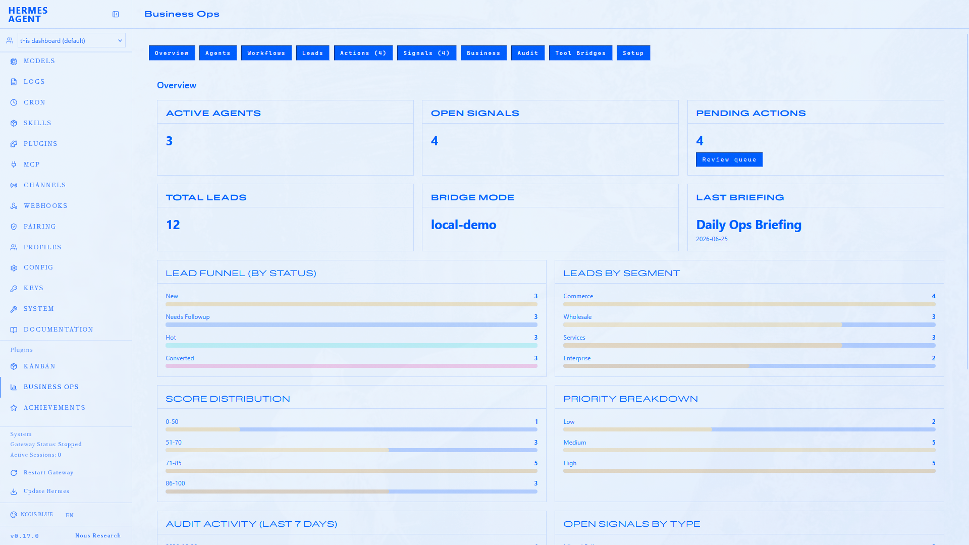Switch language via EN button
The image size is (969, 545).
click(x=70, y=515)
